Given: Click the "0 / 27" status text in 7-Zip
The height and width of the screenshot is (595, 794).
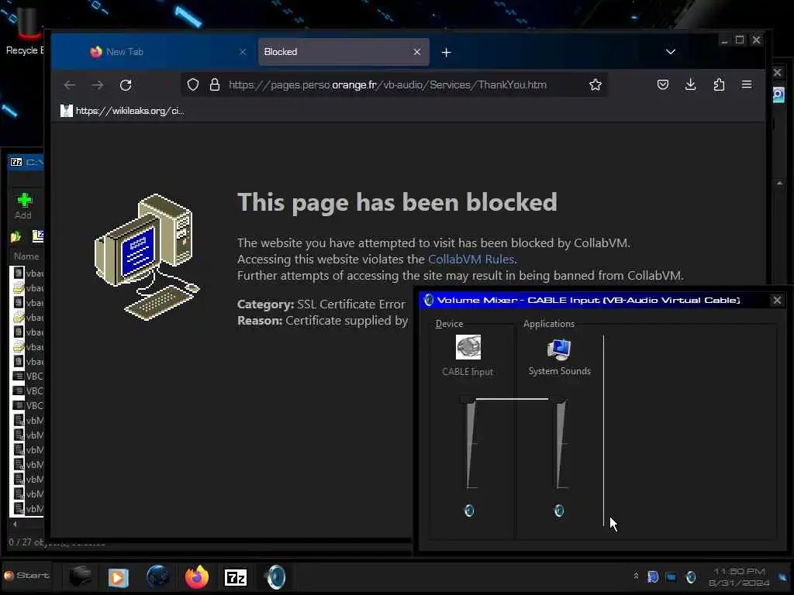Looking at the screenshot, I should tap(21, 542).
